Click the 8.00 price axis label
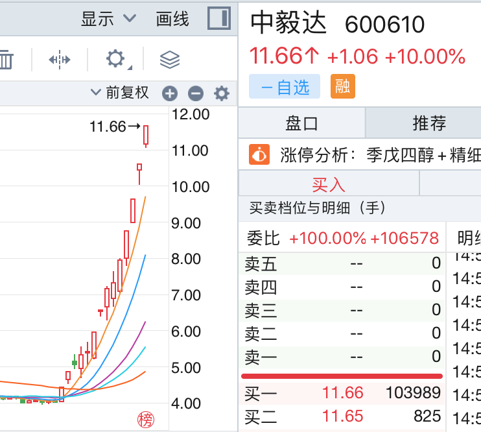This screenshot has height=432, width=481. click(x=186, y=259)
